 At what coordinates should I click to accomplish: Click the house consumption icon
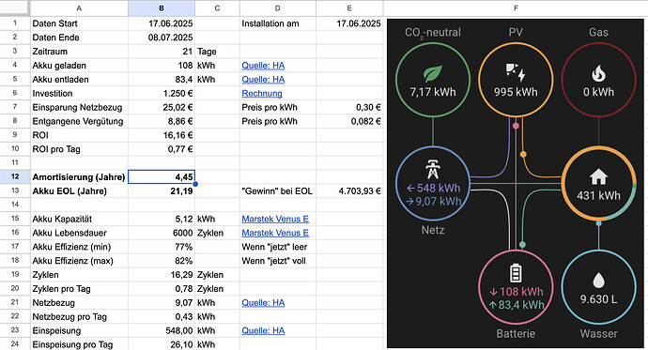coord(598,177)
